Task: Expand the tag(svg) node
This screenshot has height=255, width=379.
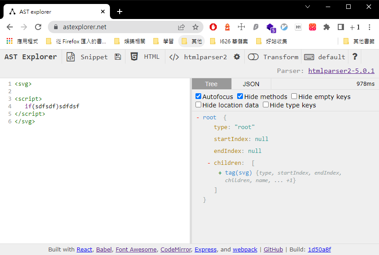Action: (220, 173)
